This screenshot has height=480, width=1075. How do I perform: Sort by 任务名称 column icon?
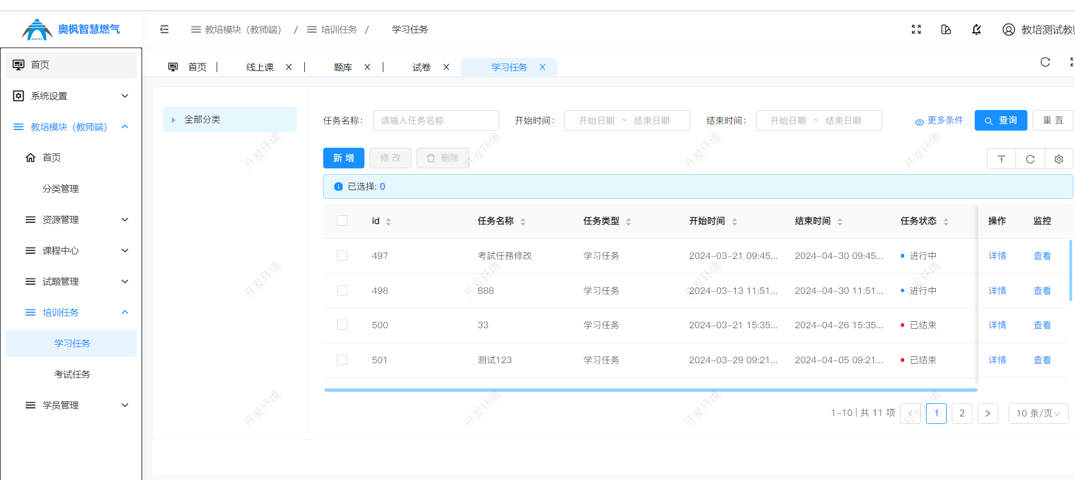coord(523,222)
